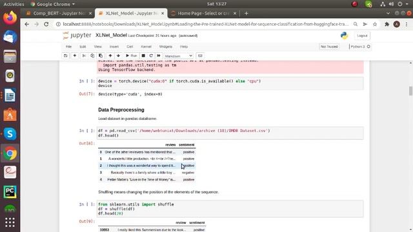Click the zoom magnifier in address bar
The width and height of the screenshot is (413, 232).
click(x=356, y=24)
